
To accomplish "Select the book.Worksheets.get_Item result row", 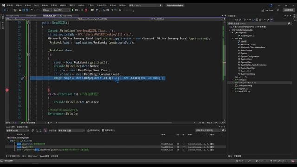I will 116,150.
